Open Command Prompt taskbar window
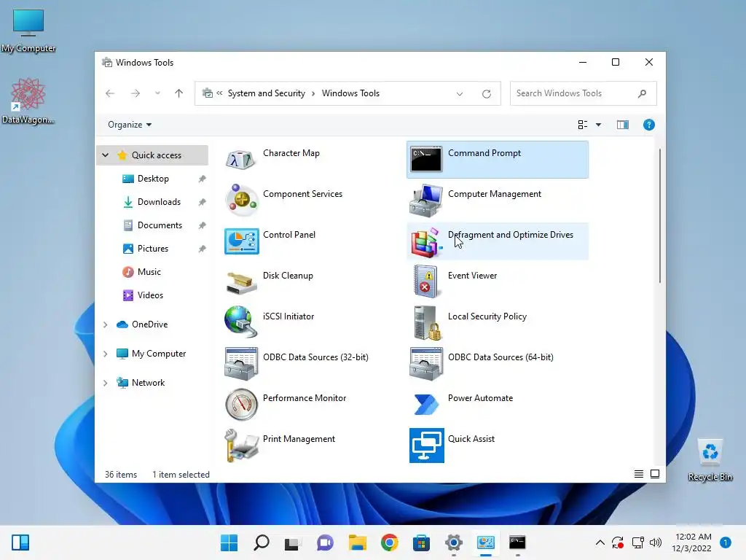 (x=517, y=542)
